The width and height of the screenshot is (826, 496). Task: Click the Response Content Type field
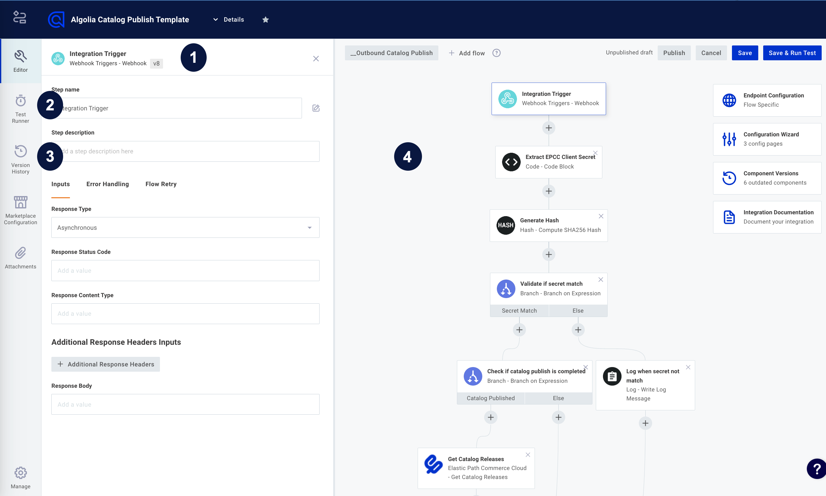click(x=185, y=314)
